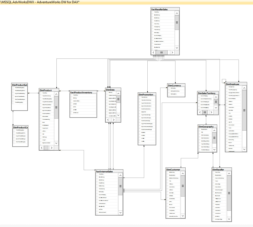
Task: Click the right arrow in DimDate
Action: [114, 120]
